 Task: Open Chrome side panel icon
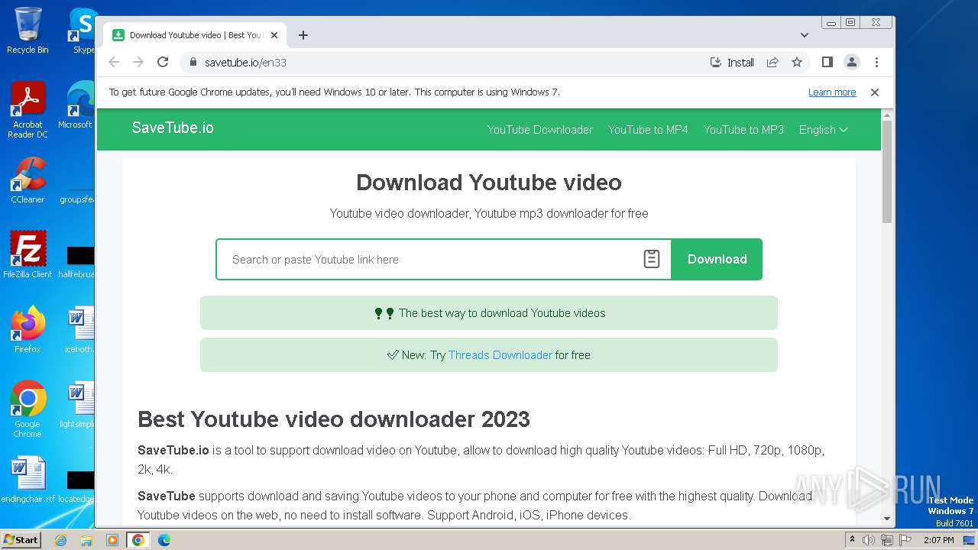(x=827, y=63)
